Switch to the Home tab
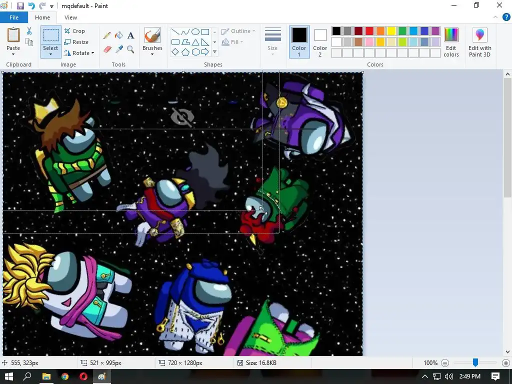 [42, 17]
